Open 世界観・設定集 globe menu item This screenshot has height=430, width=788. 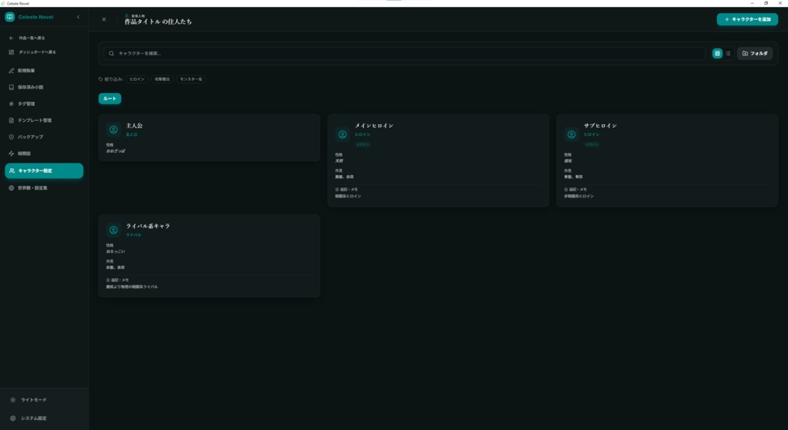click(44, 188)
